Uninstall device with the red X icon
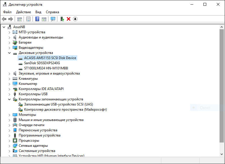The image size is (225, 164). coord(69,19)
